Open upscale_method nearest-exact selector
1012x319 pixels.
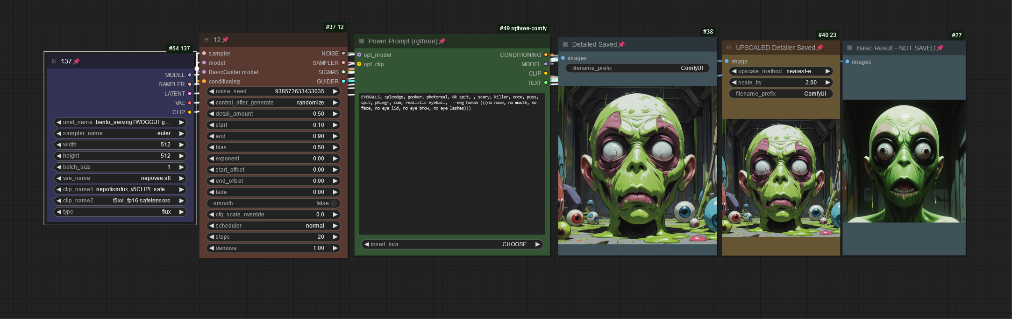[781, 71]
